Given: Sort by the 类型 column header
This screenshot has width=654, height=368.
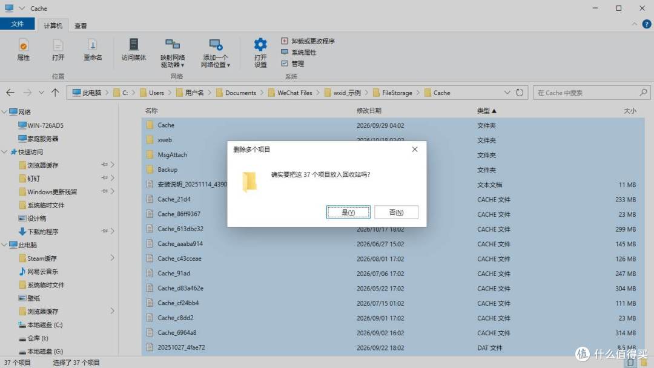Looking at the screenshot, I should [x=486, y=110].
